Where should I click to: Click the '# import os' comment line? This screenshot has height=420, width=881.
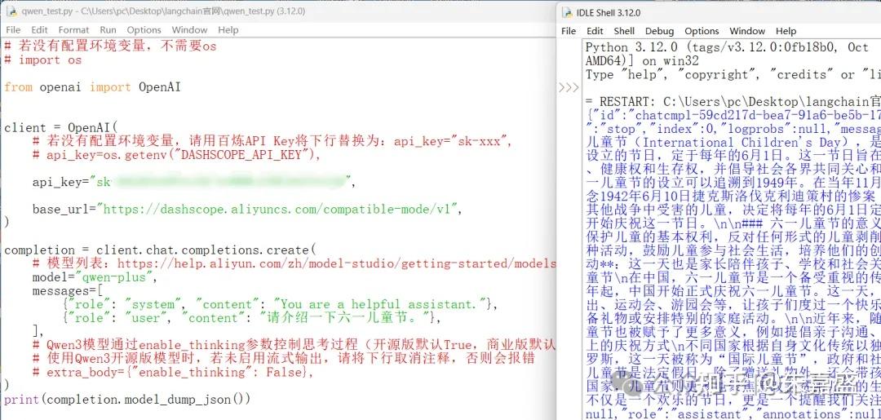click(42, 60)
